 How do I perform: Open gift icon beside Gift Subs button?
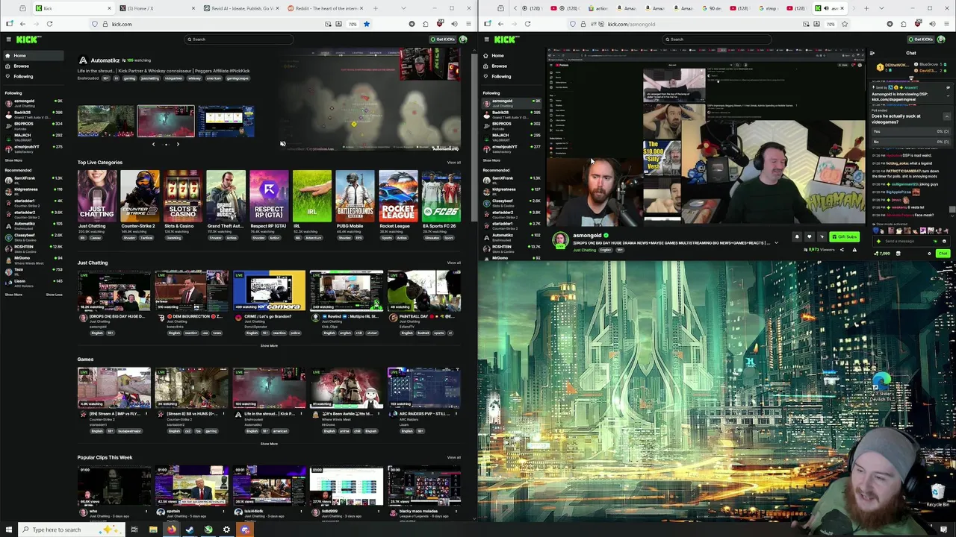[x=822, y=237]
